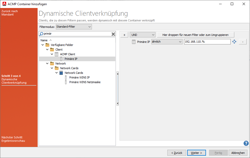
Task: Add a filter with the plus button
Action: coord(124,34)
